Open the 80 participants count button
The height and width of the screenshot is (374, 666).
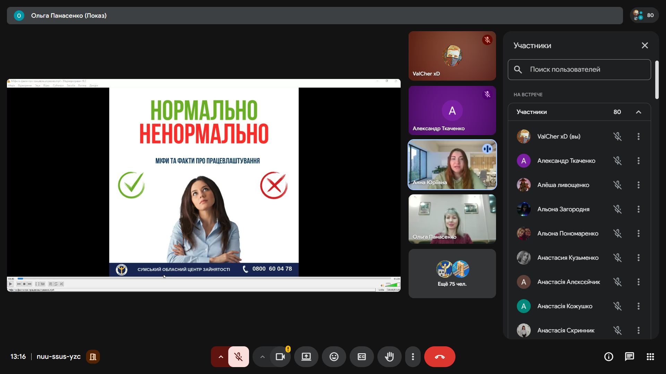[644, 16]
